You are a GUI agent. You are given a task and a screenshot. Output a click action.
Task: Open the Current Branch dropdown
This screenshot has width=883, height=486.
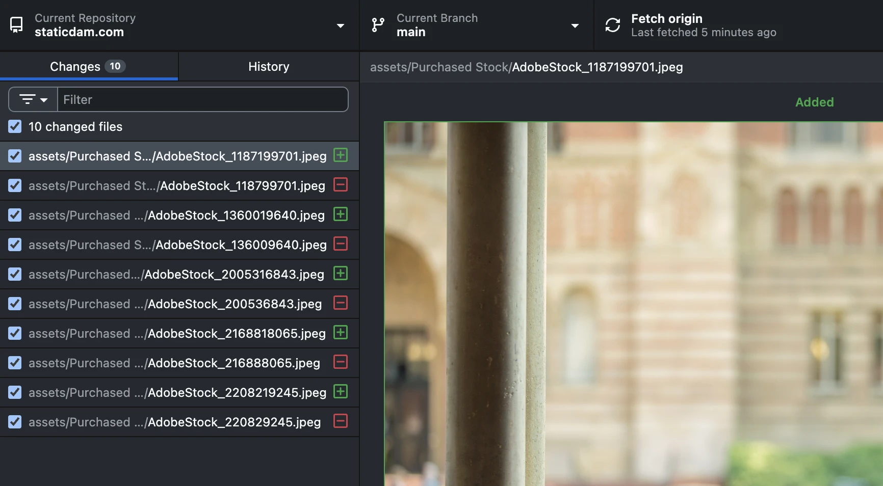click(x=575, y=25)
